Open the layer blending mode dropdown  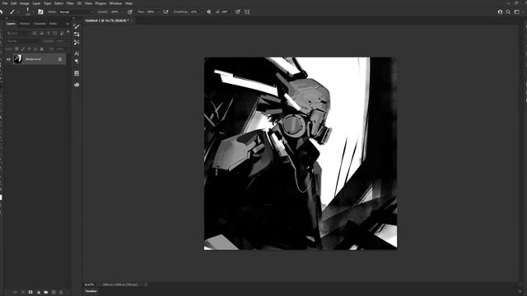tap(24, 41)
